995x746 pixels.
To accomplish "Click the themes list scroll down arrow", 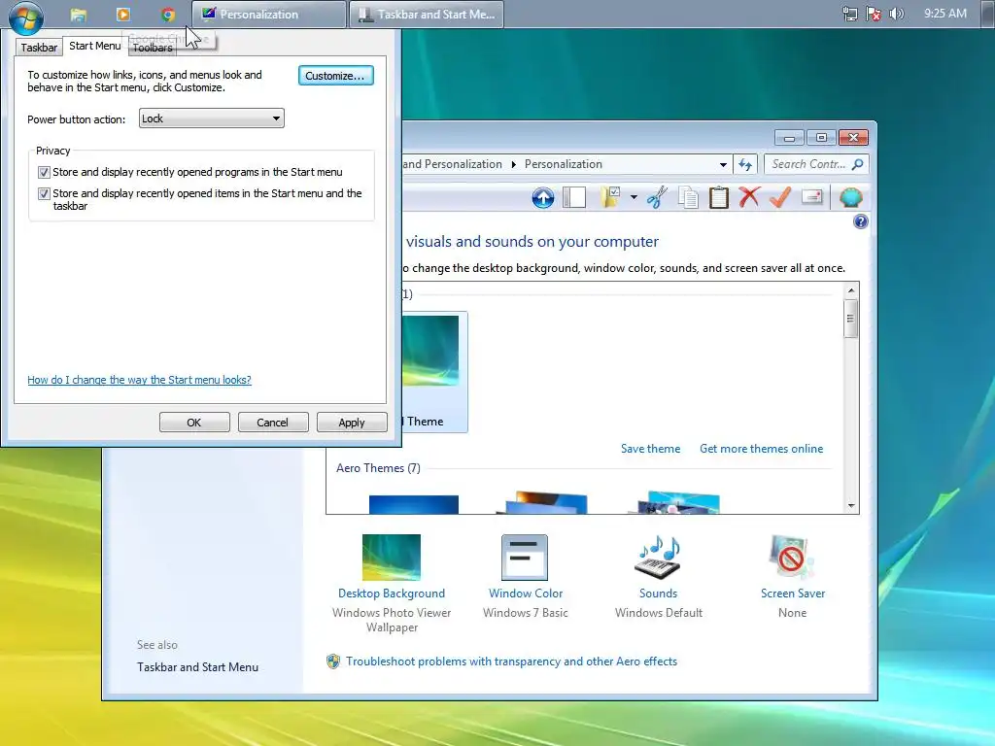I will tap(851, 505).
